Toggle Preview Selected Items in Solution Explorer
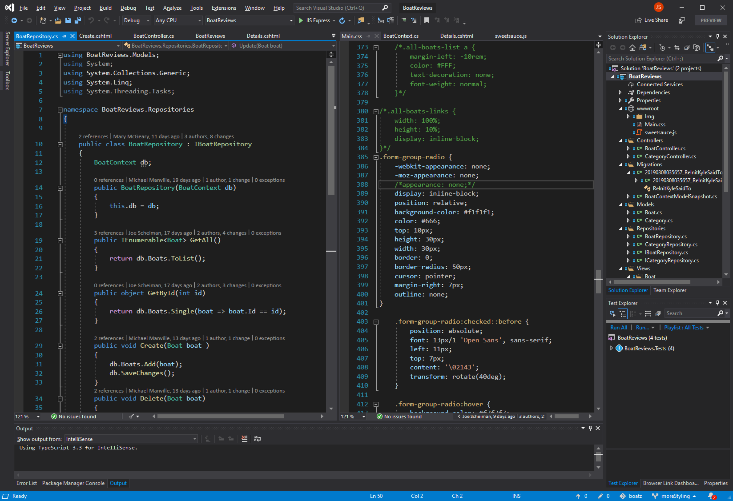 click(710, 48)
